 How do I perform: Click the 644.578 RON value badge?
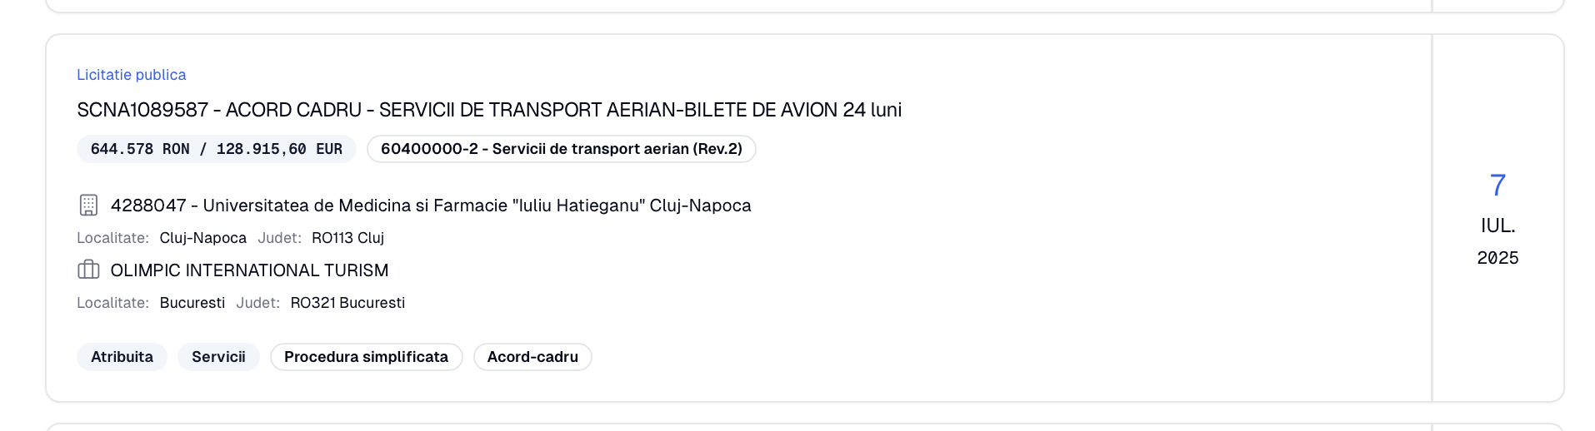click(217, 149)
